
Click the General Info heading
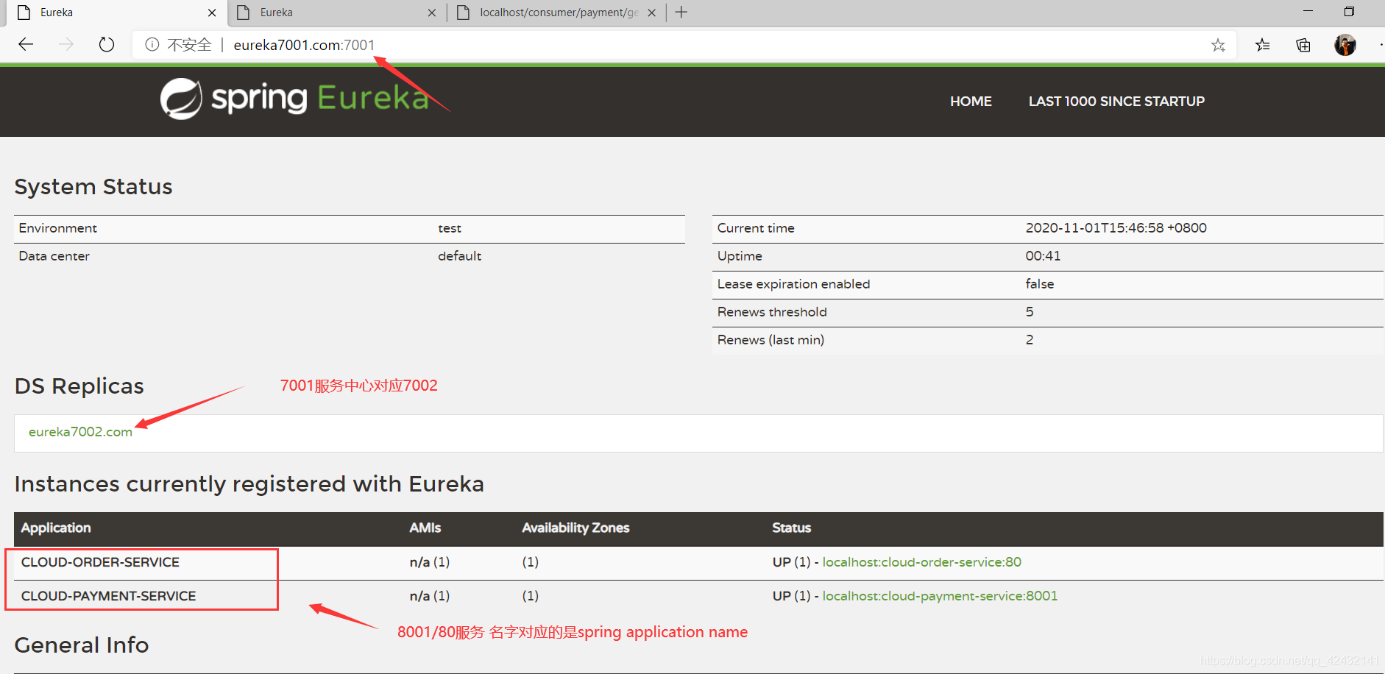pos(82,645)
